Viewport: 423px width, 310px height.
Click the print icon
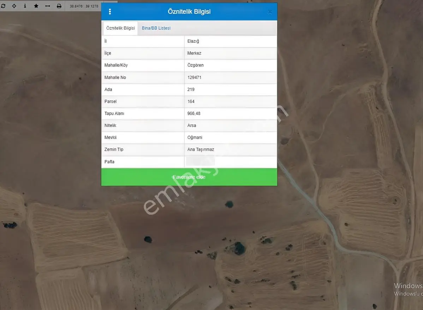point(59,6)
